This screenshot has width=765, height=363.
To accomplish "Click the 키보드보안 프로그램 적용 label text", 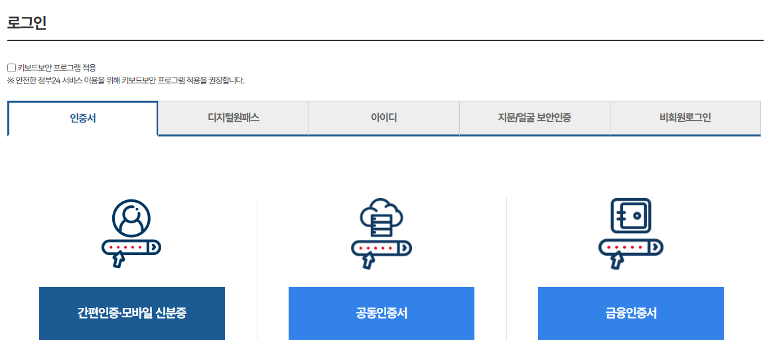I will point(57,68).
